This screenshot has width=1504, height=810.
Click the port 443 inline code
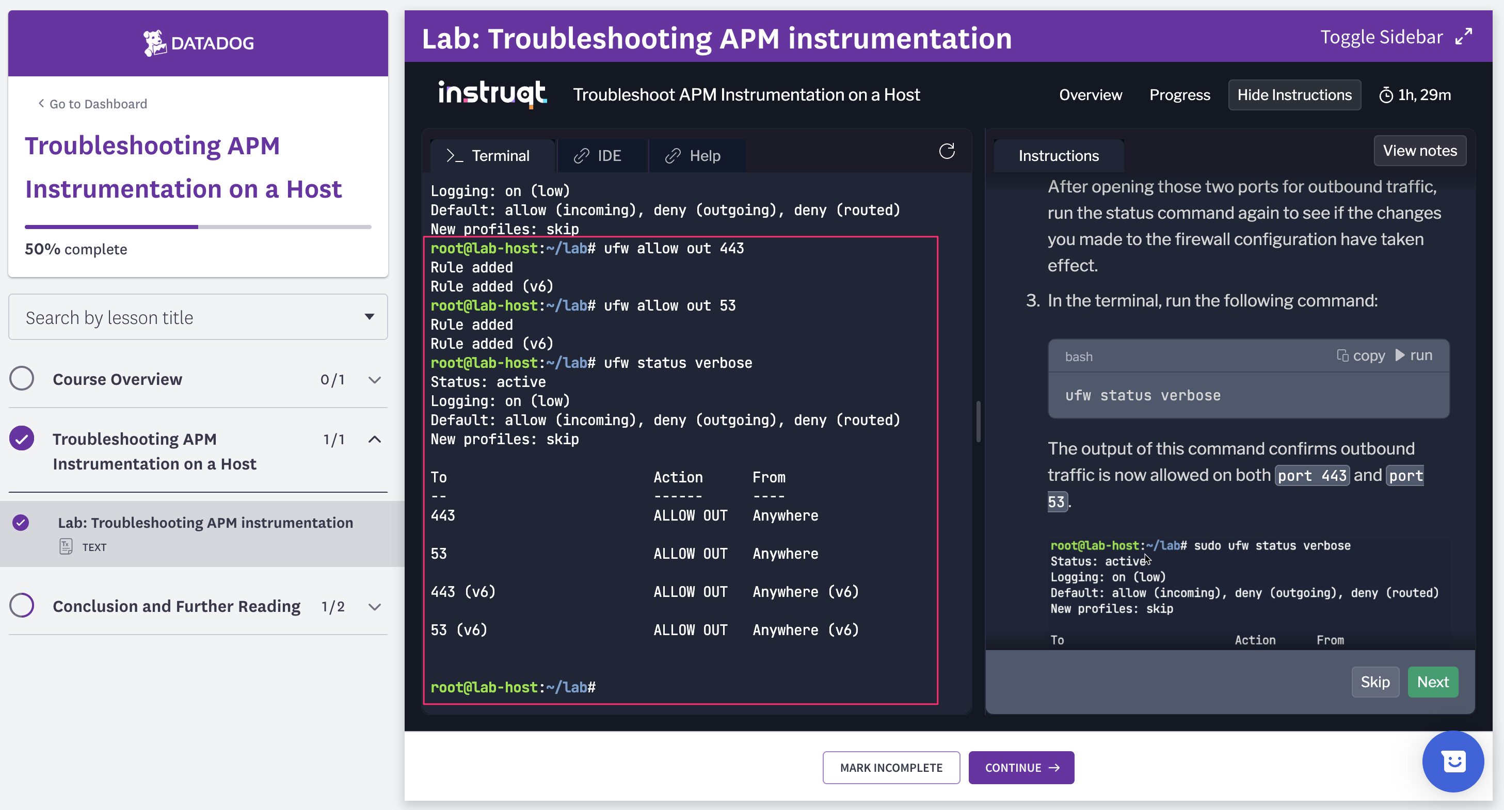point(1312,476)
